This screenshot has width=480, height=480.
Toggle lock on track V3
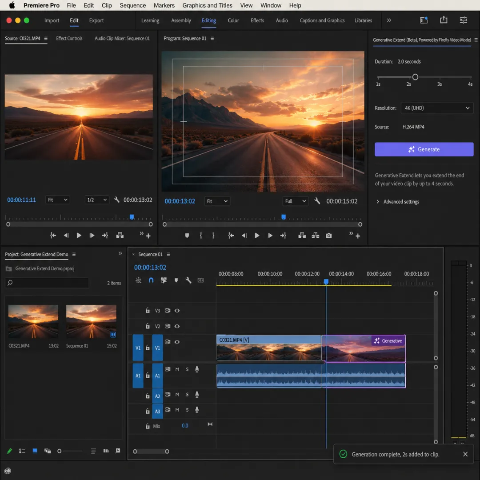coord(148,310)
